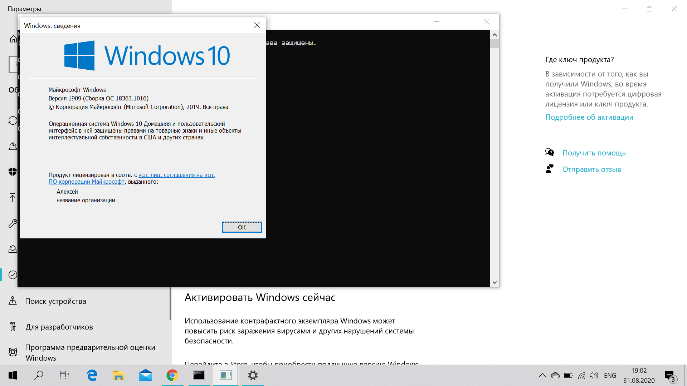Open the Windows Security shield icon in sidebar
This screenshot has height=386, width=687.
point(13,172)
